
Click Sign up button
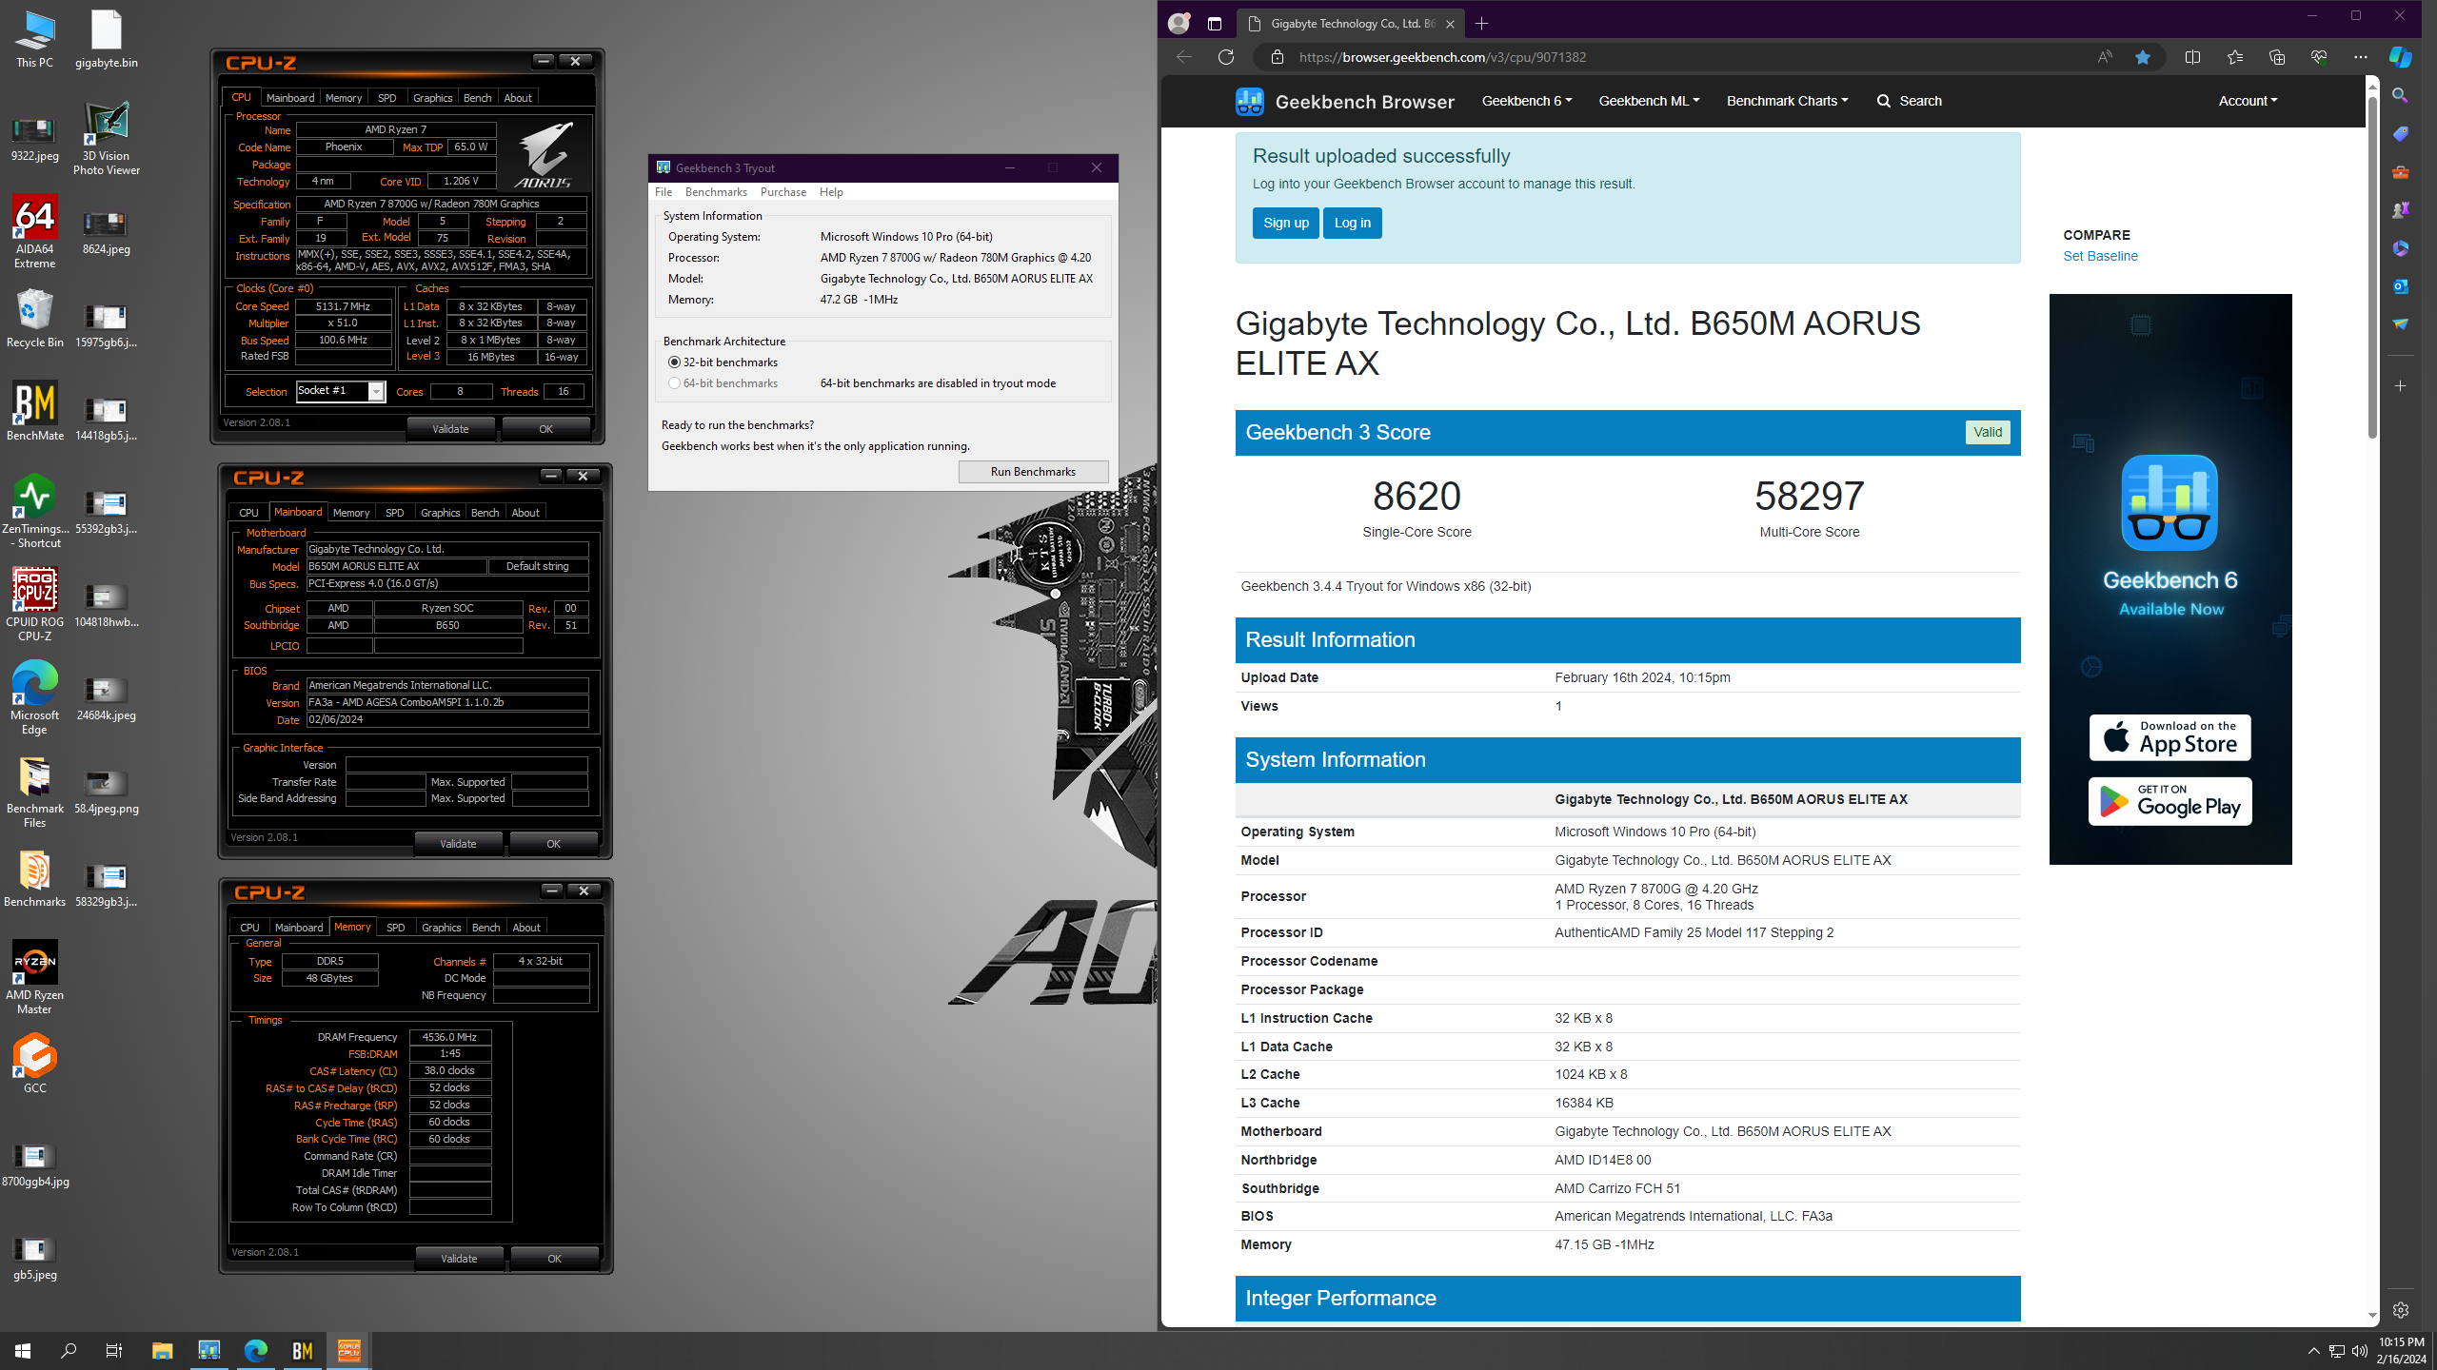tap(1285, 223)
